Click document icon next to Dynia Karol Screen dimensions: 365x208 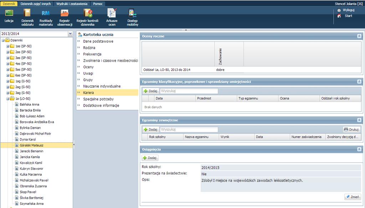point(16,139)
